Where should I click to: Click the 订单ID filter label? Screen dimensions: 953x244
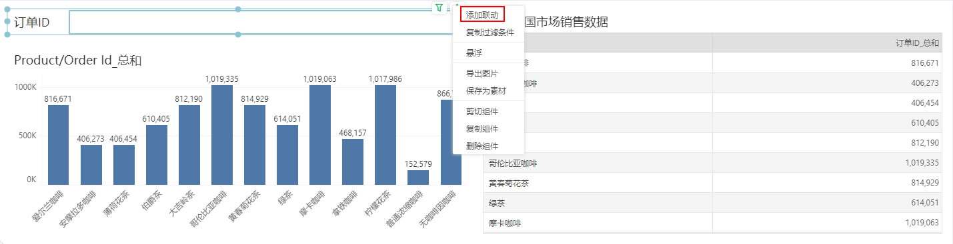tap(32, 23)
